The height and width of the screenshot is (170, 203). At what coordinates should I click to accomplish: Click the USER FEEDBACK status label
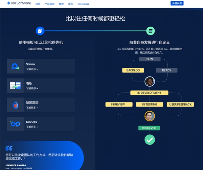[180, 105]
